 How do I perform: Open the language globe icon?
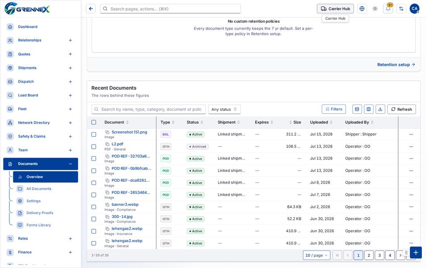point(362,9)
